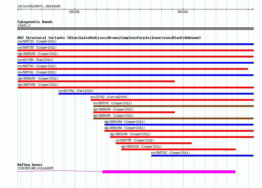Click the brown nsv565747 complex bar

173,106
